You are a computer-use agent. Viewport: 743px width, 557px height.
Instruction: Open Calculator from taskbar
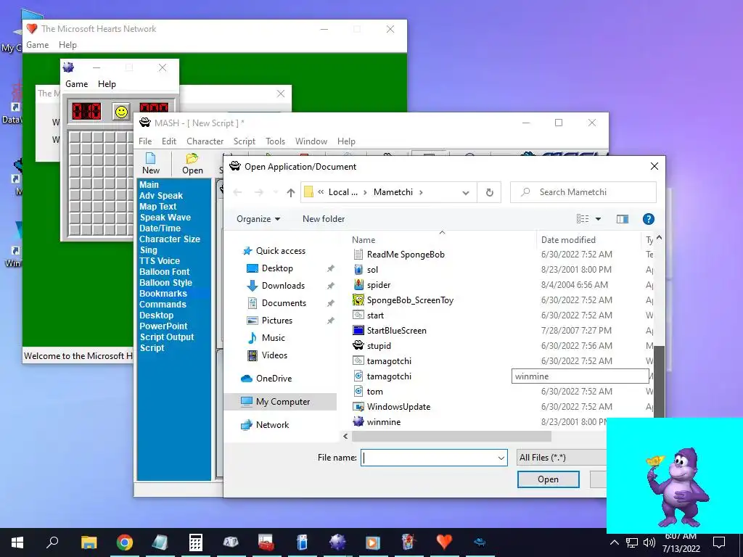tap(196, 542)
